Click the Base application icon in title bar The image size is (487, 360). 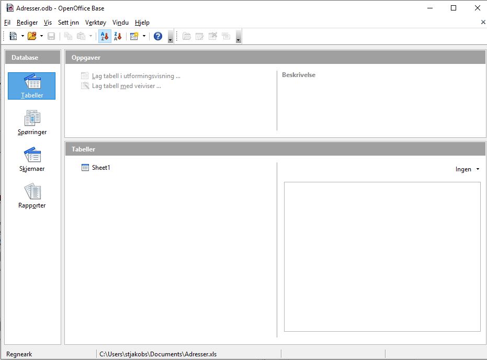tap(10, 8)
